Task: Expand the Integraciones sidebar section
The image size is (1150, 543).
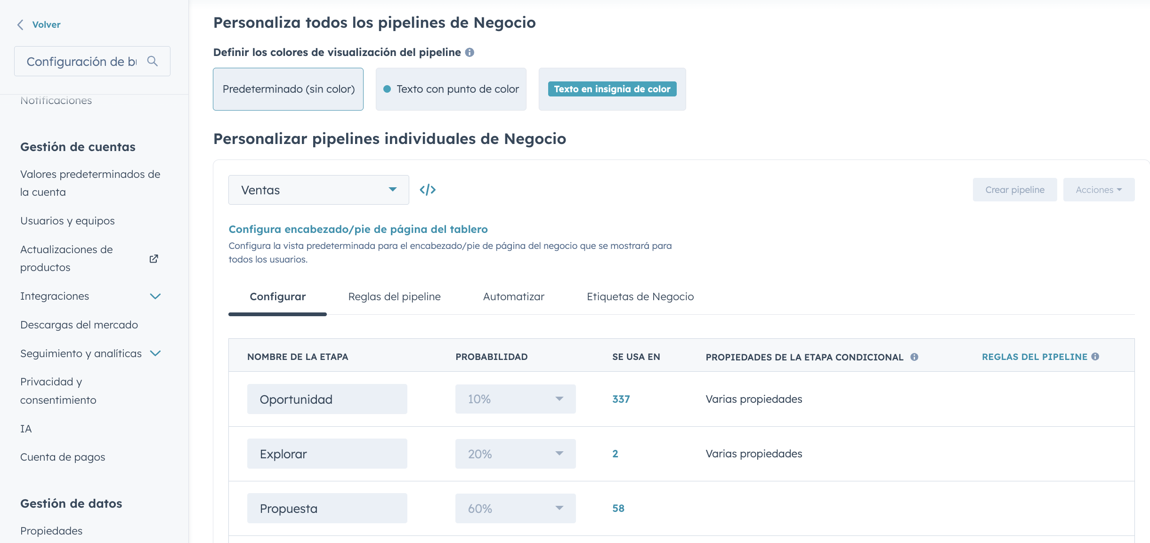Action: tap(155, 296)
